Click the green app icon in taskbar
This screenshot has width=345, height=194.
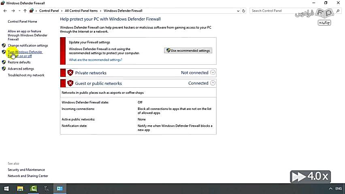[x=34, y=188]
